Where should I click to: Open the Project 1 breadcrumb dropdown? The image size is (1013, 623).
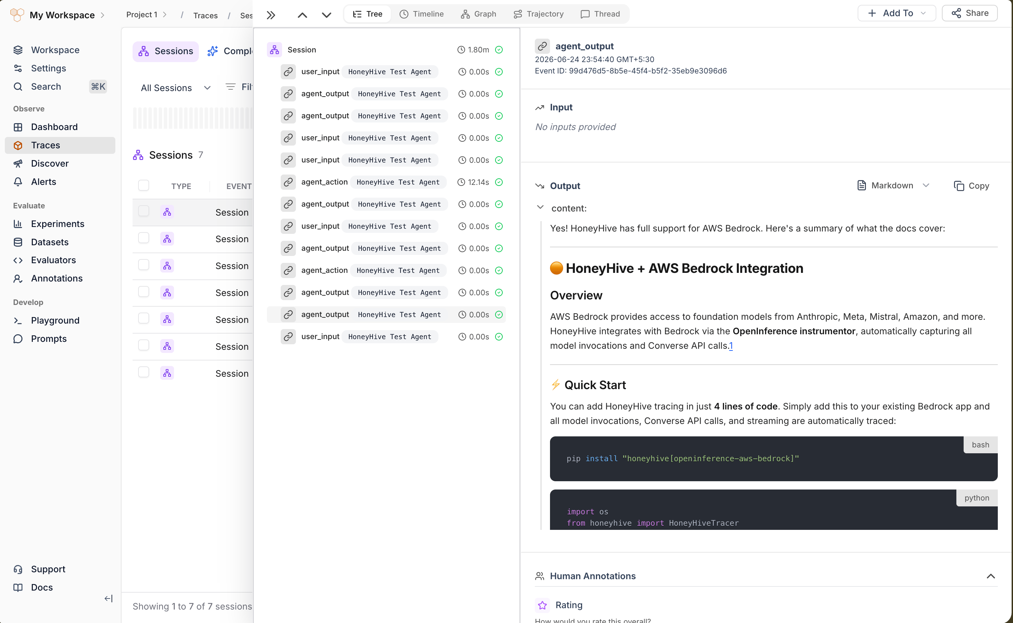146,15
